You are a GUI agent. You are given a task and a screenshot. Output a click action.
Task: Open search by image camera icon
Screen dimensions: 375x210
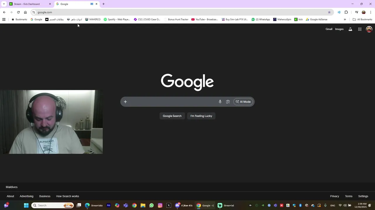click(228, 102)
